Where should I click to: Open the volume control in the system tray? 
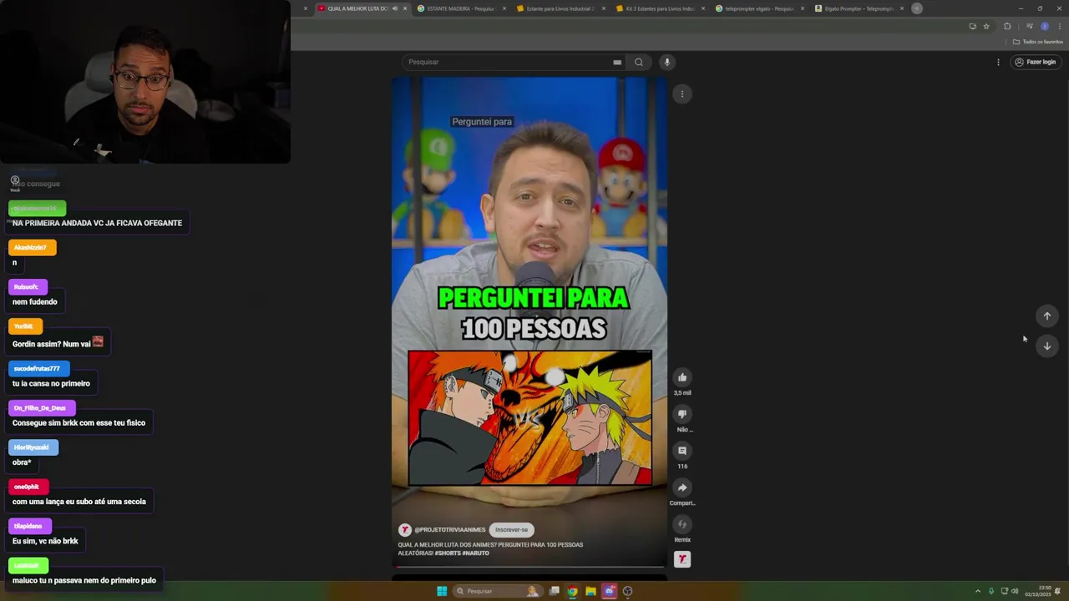(1015, 591)
